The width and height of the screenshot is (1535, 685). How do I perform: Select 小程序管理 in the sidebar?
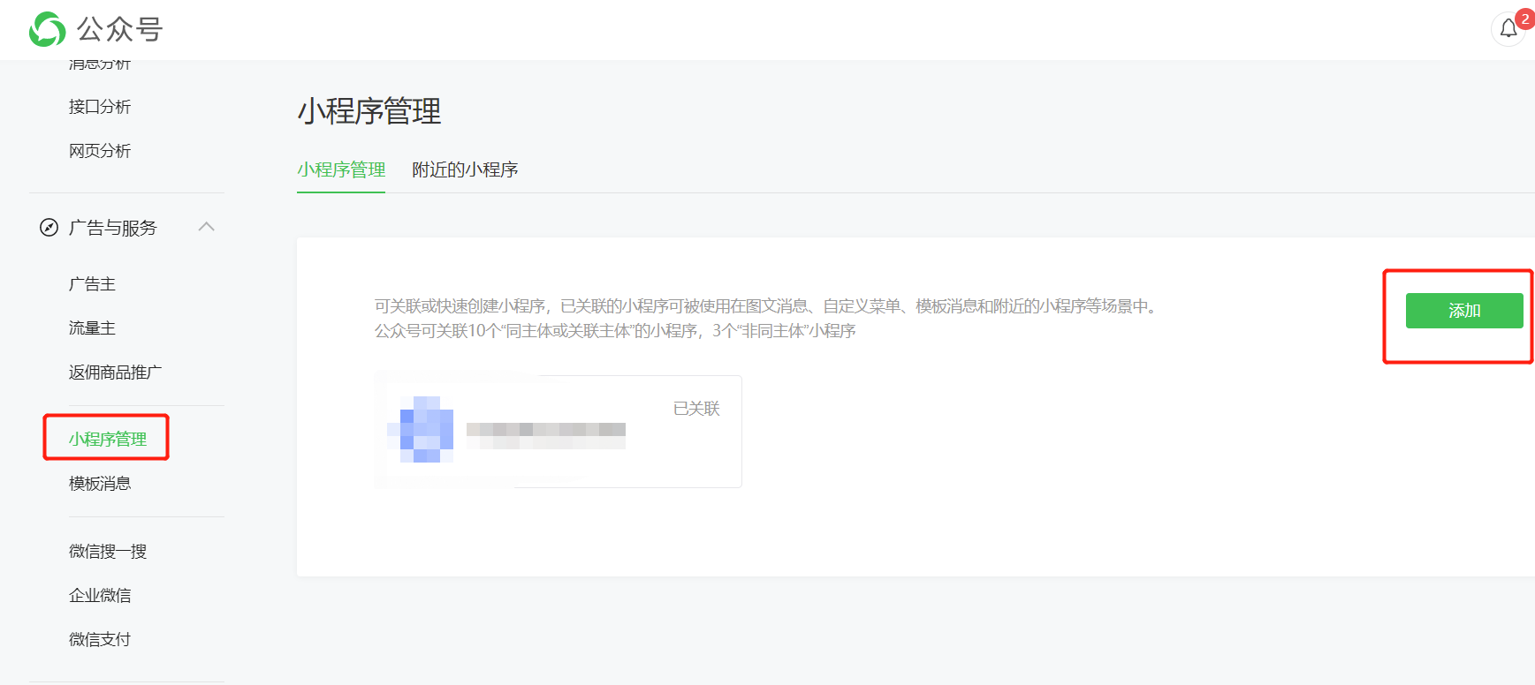pos(108,439)
